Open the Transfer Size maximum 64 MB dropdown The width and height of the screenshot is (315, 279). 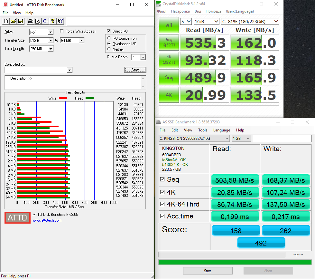[81, 40]
